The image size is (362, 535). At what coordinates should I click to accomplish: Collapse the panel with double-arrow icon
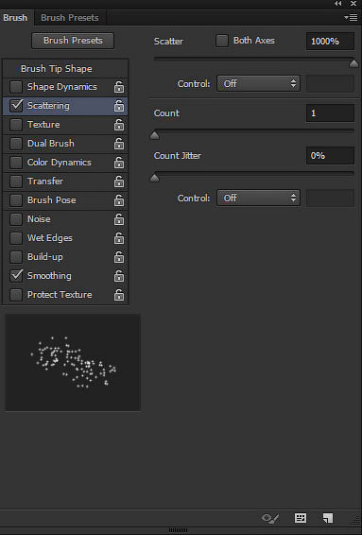[337, 4]
